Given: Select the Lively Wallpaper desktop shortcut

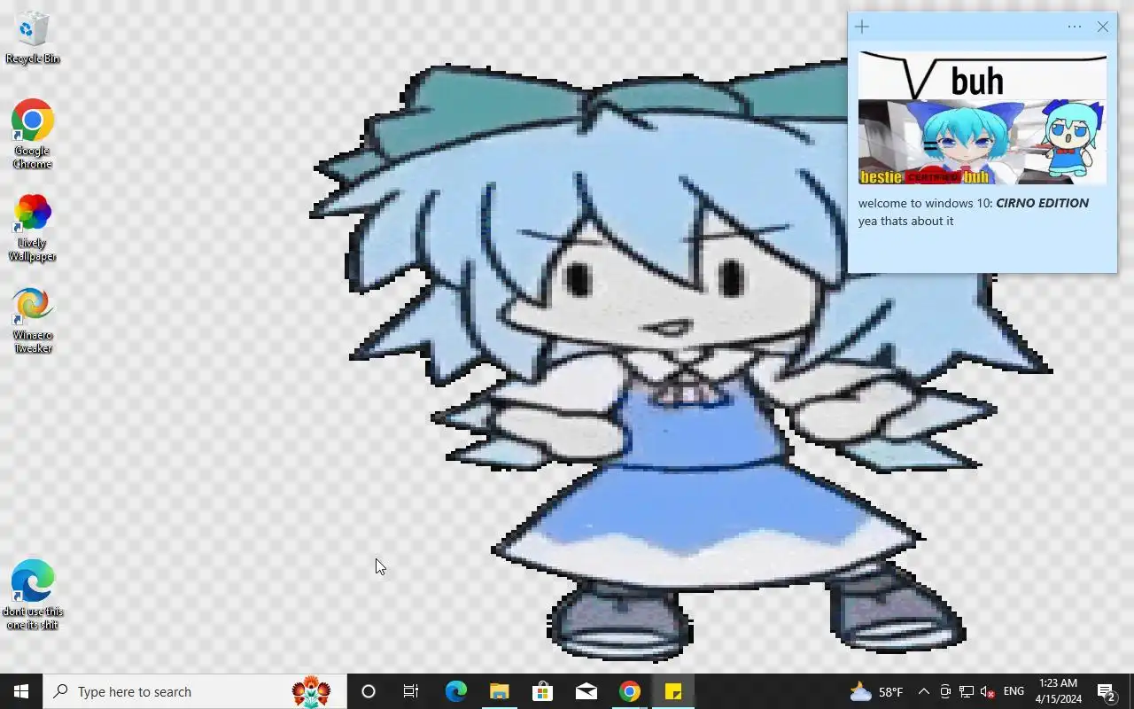Looking at the screenshot, I should click(x=33, y=227).
